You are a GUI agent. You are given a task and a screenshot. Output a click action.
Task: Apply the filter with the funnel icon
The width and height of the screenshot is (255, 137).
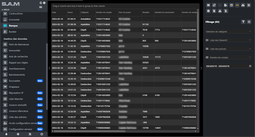pos(243,22)
